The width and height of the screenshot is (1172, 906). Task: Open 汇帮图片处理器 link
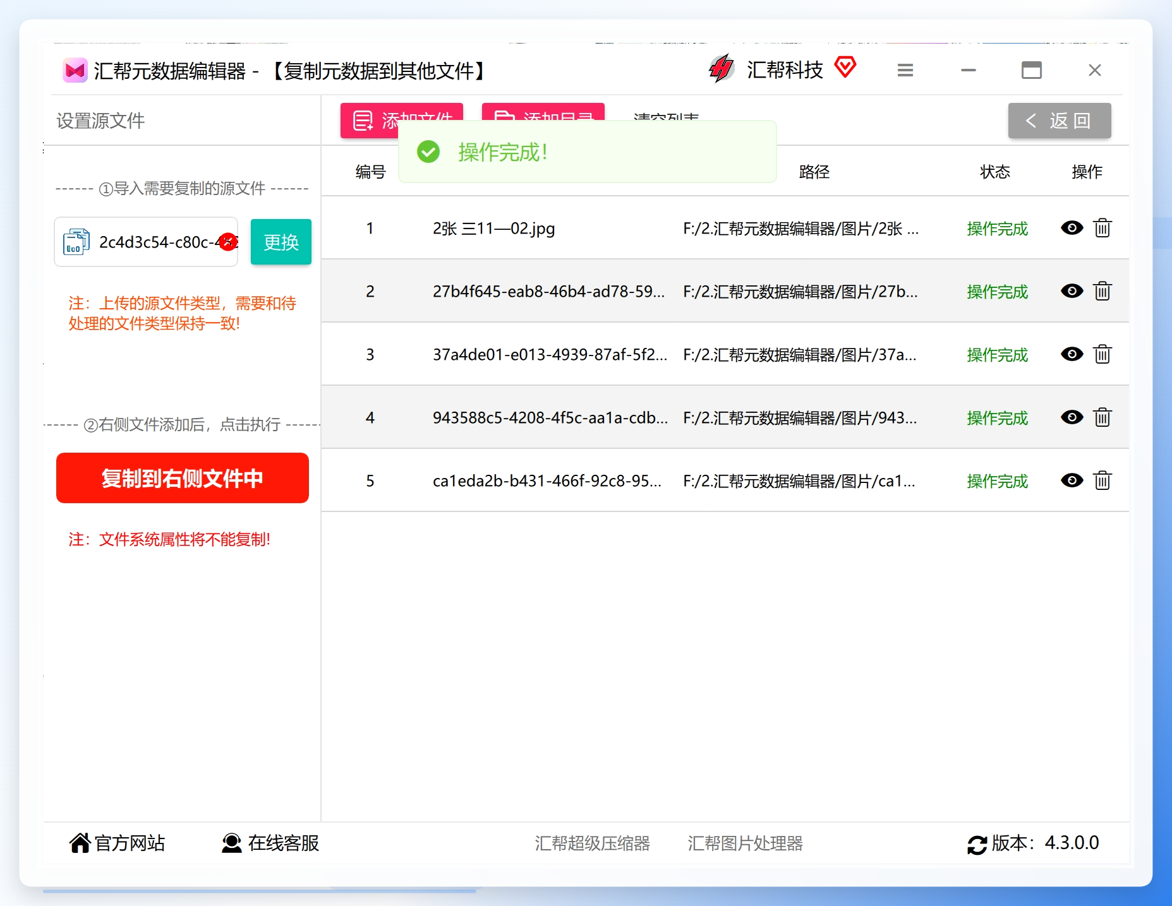(x=746, y=843)
